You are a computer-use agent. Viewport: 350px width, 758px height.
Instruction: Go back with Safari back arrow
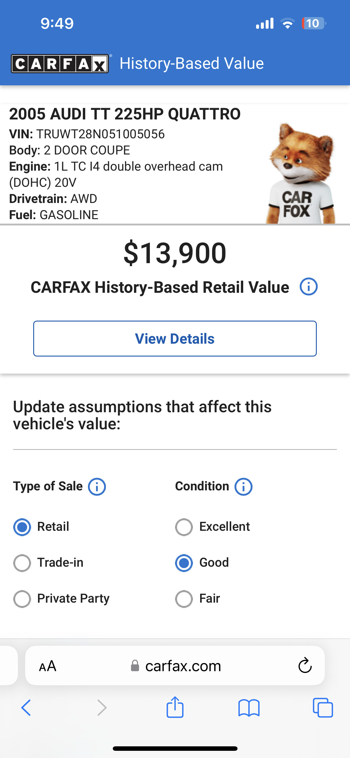(x=26, y=708)
